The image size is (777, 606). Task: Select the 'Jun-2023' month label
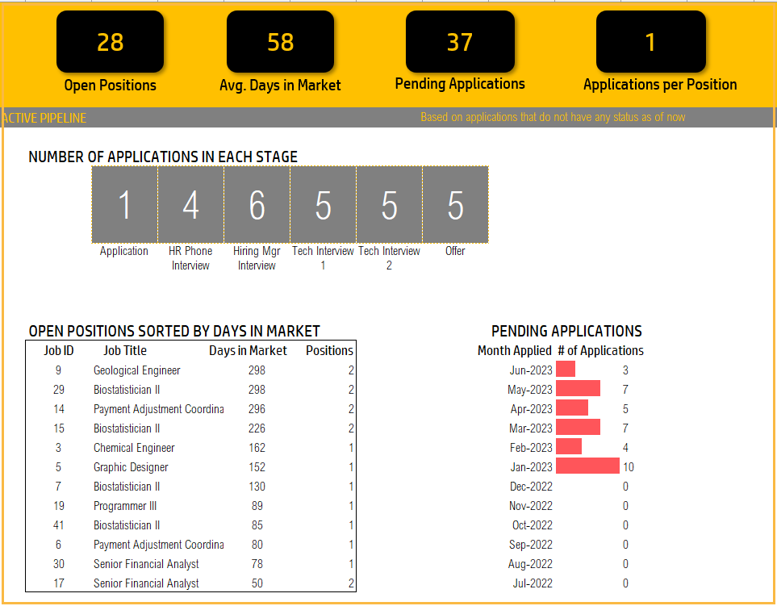tap(531, 370)
